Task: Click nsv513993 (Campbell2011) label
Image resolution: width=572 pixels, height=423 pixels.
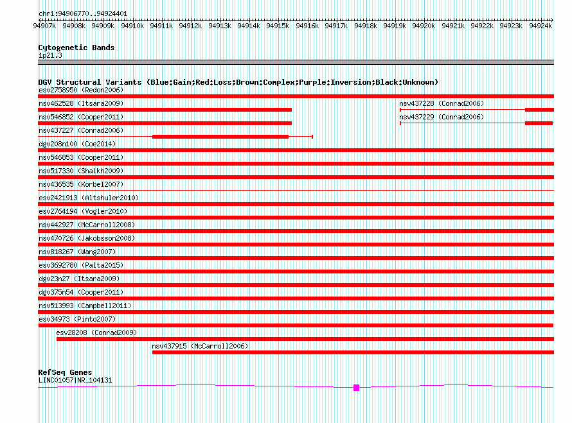Action: (85, 306)
